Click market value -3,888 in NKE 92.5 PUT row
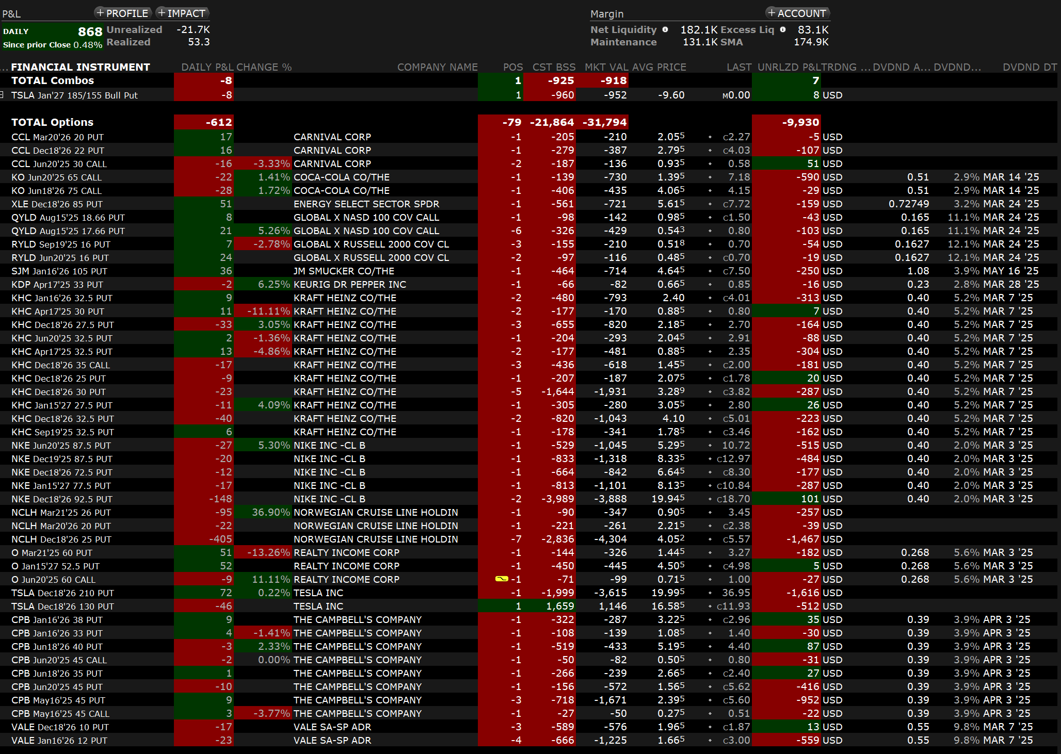This screenshot has height=754, width=1061. (609, 499)
